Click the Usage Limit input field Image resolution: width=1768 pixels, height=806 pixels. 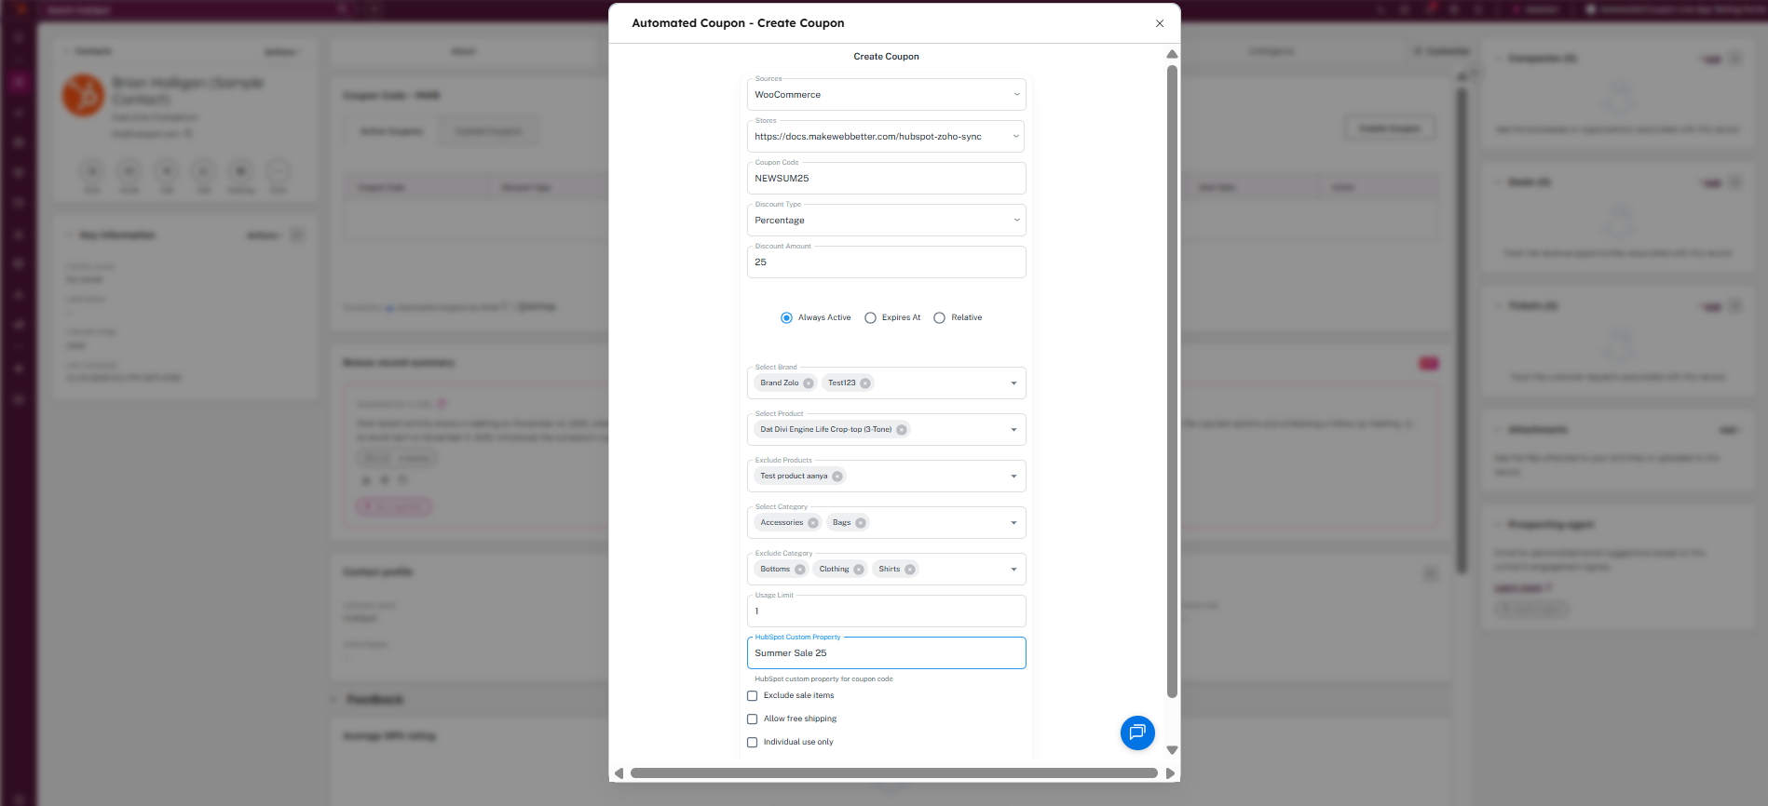pos(886,611)
